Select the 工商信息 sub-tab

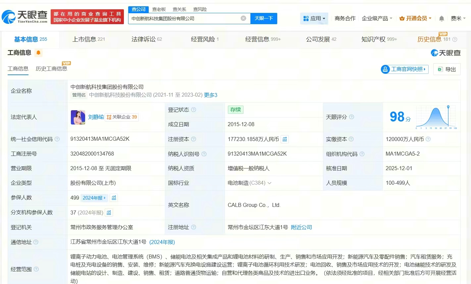(x=18, y=69)
